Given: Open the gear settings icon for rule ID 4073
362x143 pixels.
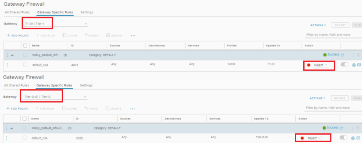Looking at the screenshot, I should pos(353,65).
